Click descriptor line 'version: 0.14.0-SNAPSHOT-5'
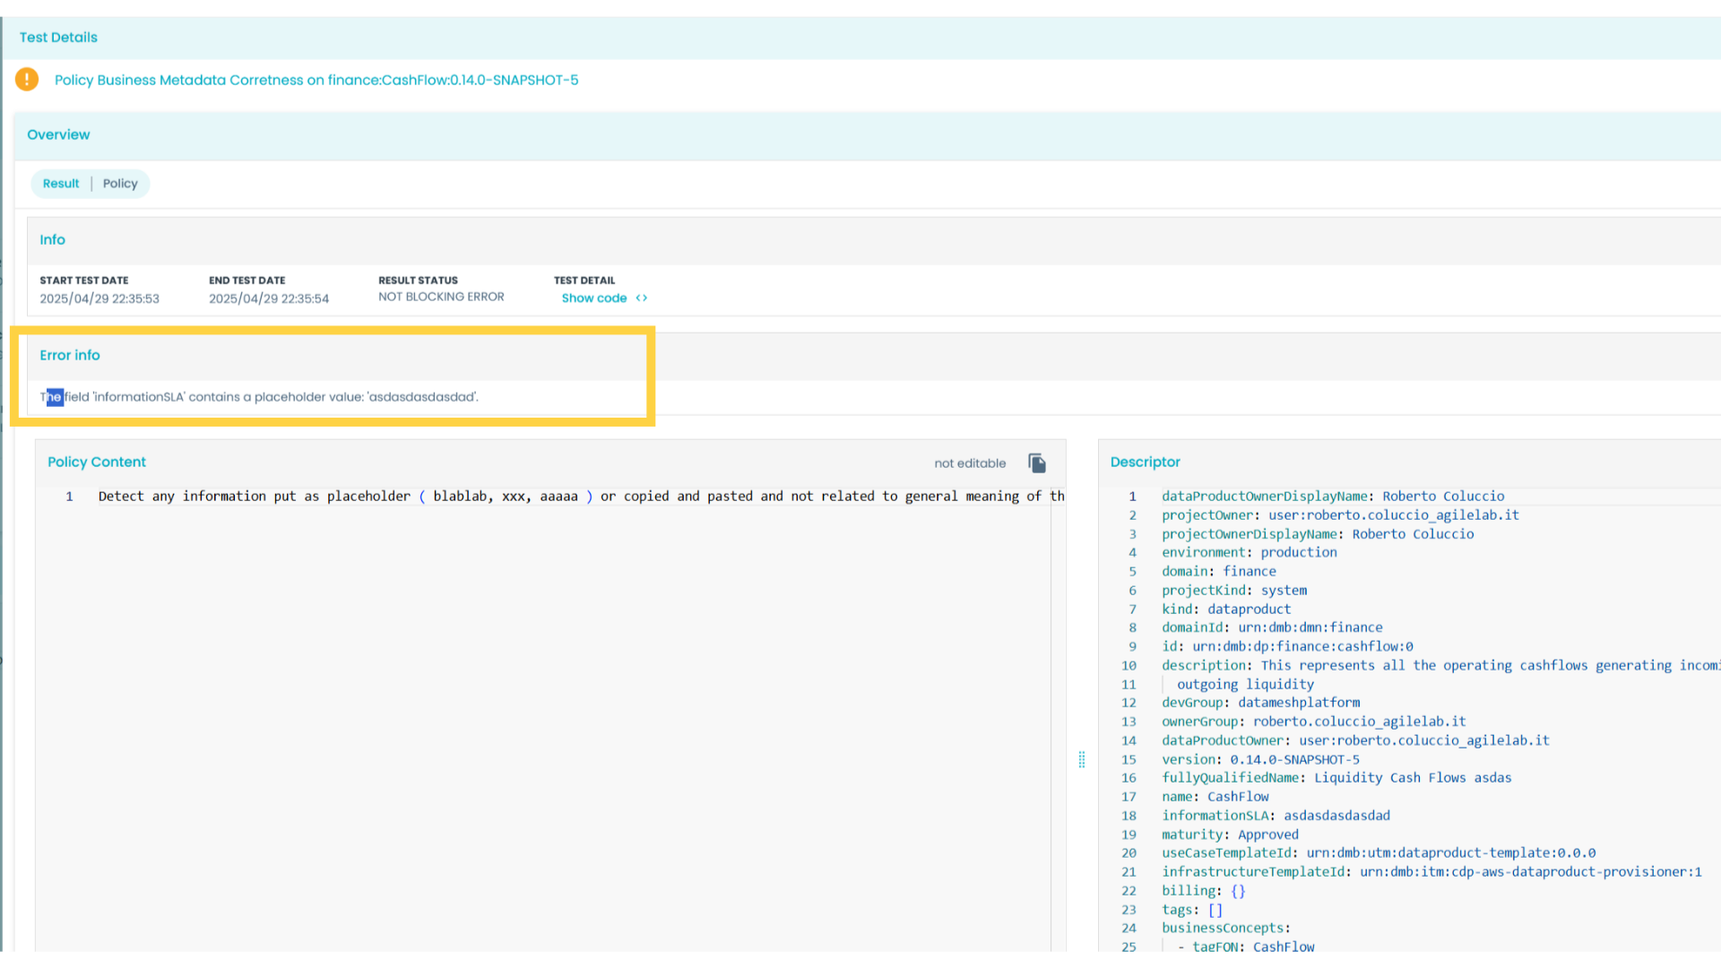 pyautogui.click(x=1260, y=760)
